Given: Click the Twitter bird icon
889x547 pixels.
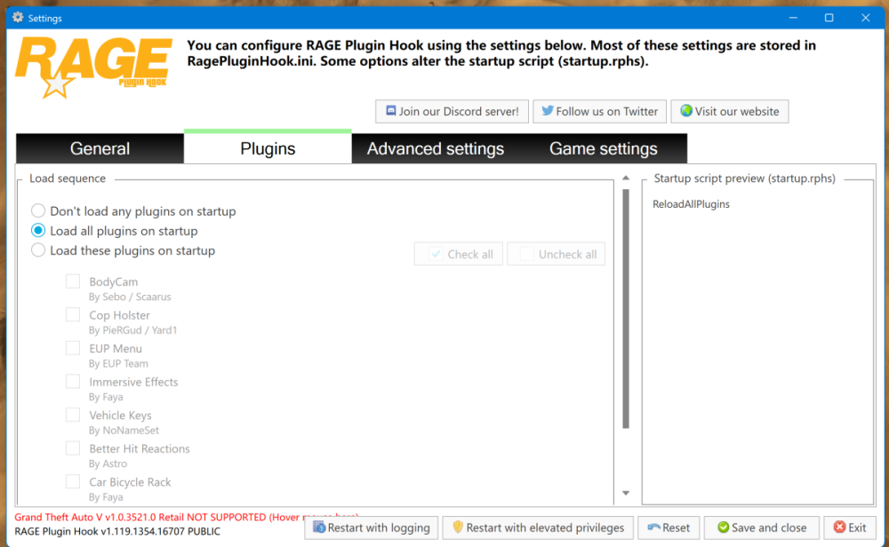Looking at the screenshot, I should pos(548,112).
